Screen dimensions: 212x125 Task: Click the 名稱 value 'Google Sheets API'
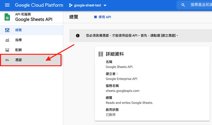(119, 67)
